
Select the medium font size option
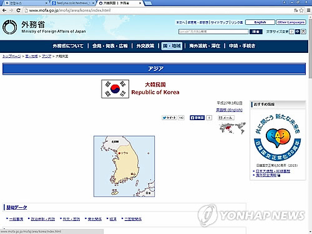coord(298,32)
